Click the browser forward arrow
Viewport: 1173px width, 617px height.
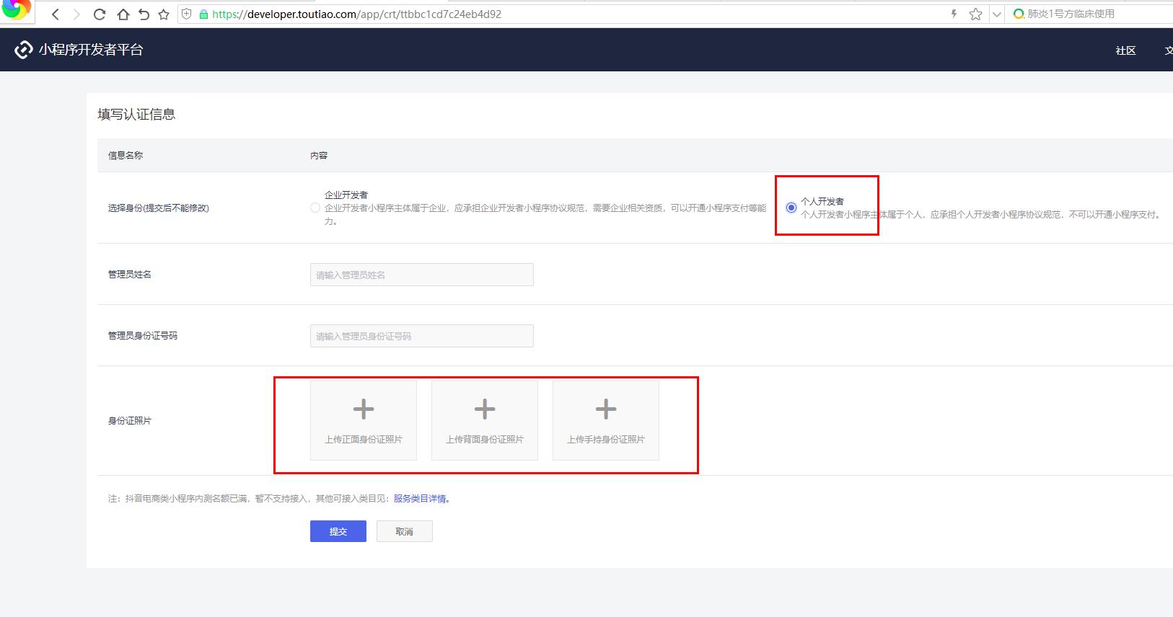coord(76,14)
